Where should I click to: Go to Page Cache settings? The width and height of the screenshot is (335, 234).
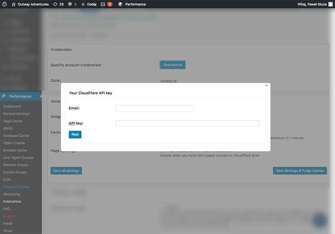pos(13,121)
